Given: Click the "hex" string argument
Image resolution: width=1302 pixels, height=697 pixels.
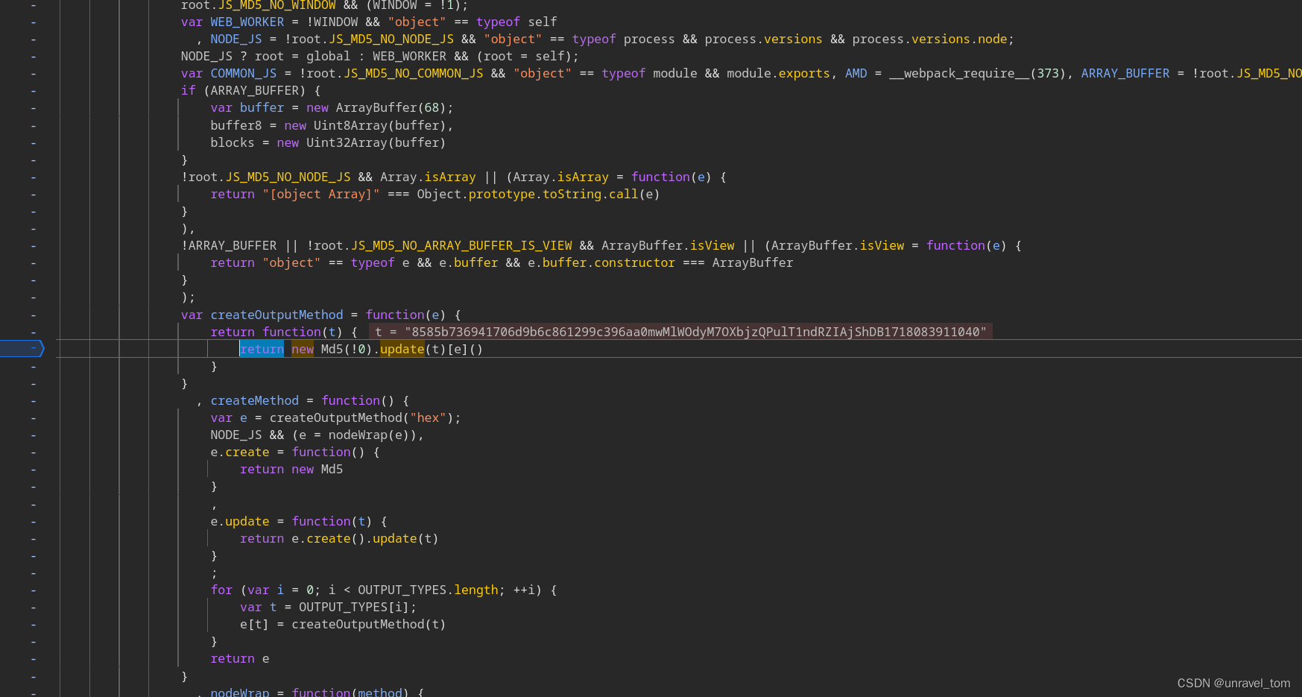Looking at the screenshot, I should click(428, 417).
